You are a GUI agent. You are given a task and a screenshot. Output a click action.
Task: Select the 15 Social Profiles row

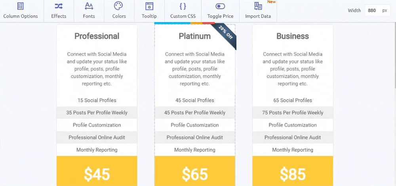(97, 100)
